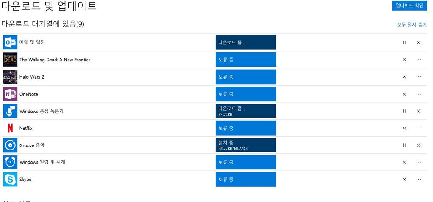
Task: Click the 모두 일시 중지 link
Action: click(x=412, y=25)
